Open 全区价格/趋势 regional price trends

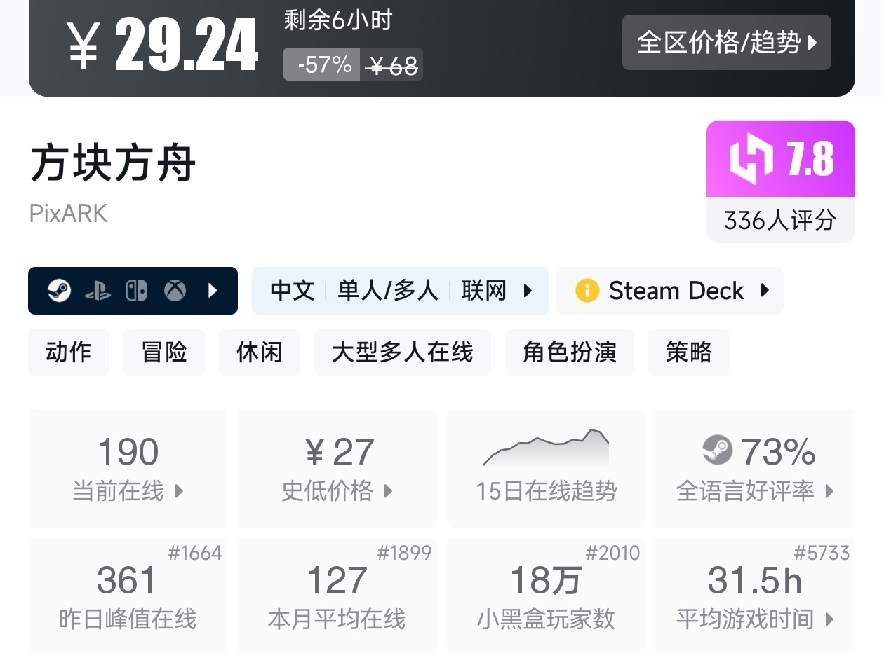(726, 43)
